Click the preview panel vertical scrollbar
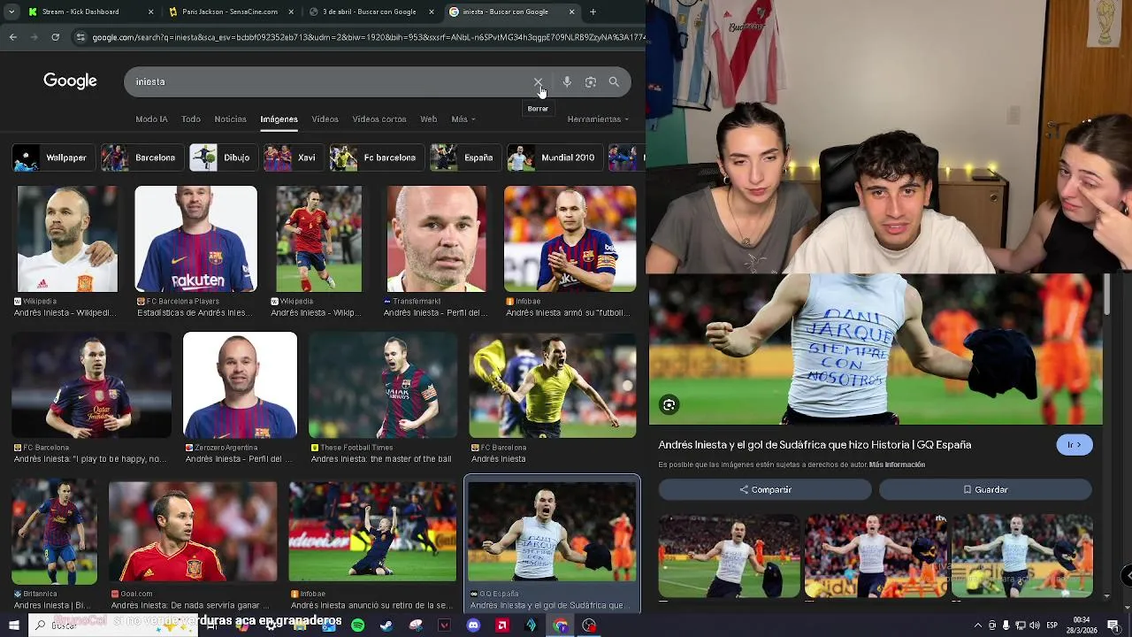1132x637 pixels. pos(1106,295)
